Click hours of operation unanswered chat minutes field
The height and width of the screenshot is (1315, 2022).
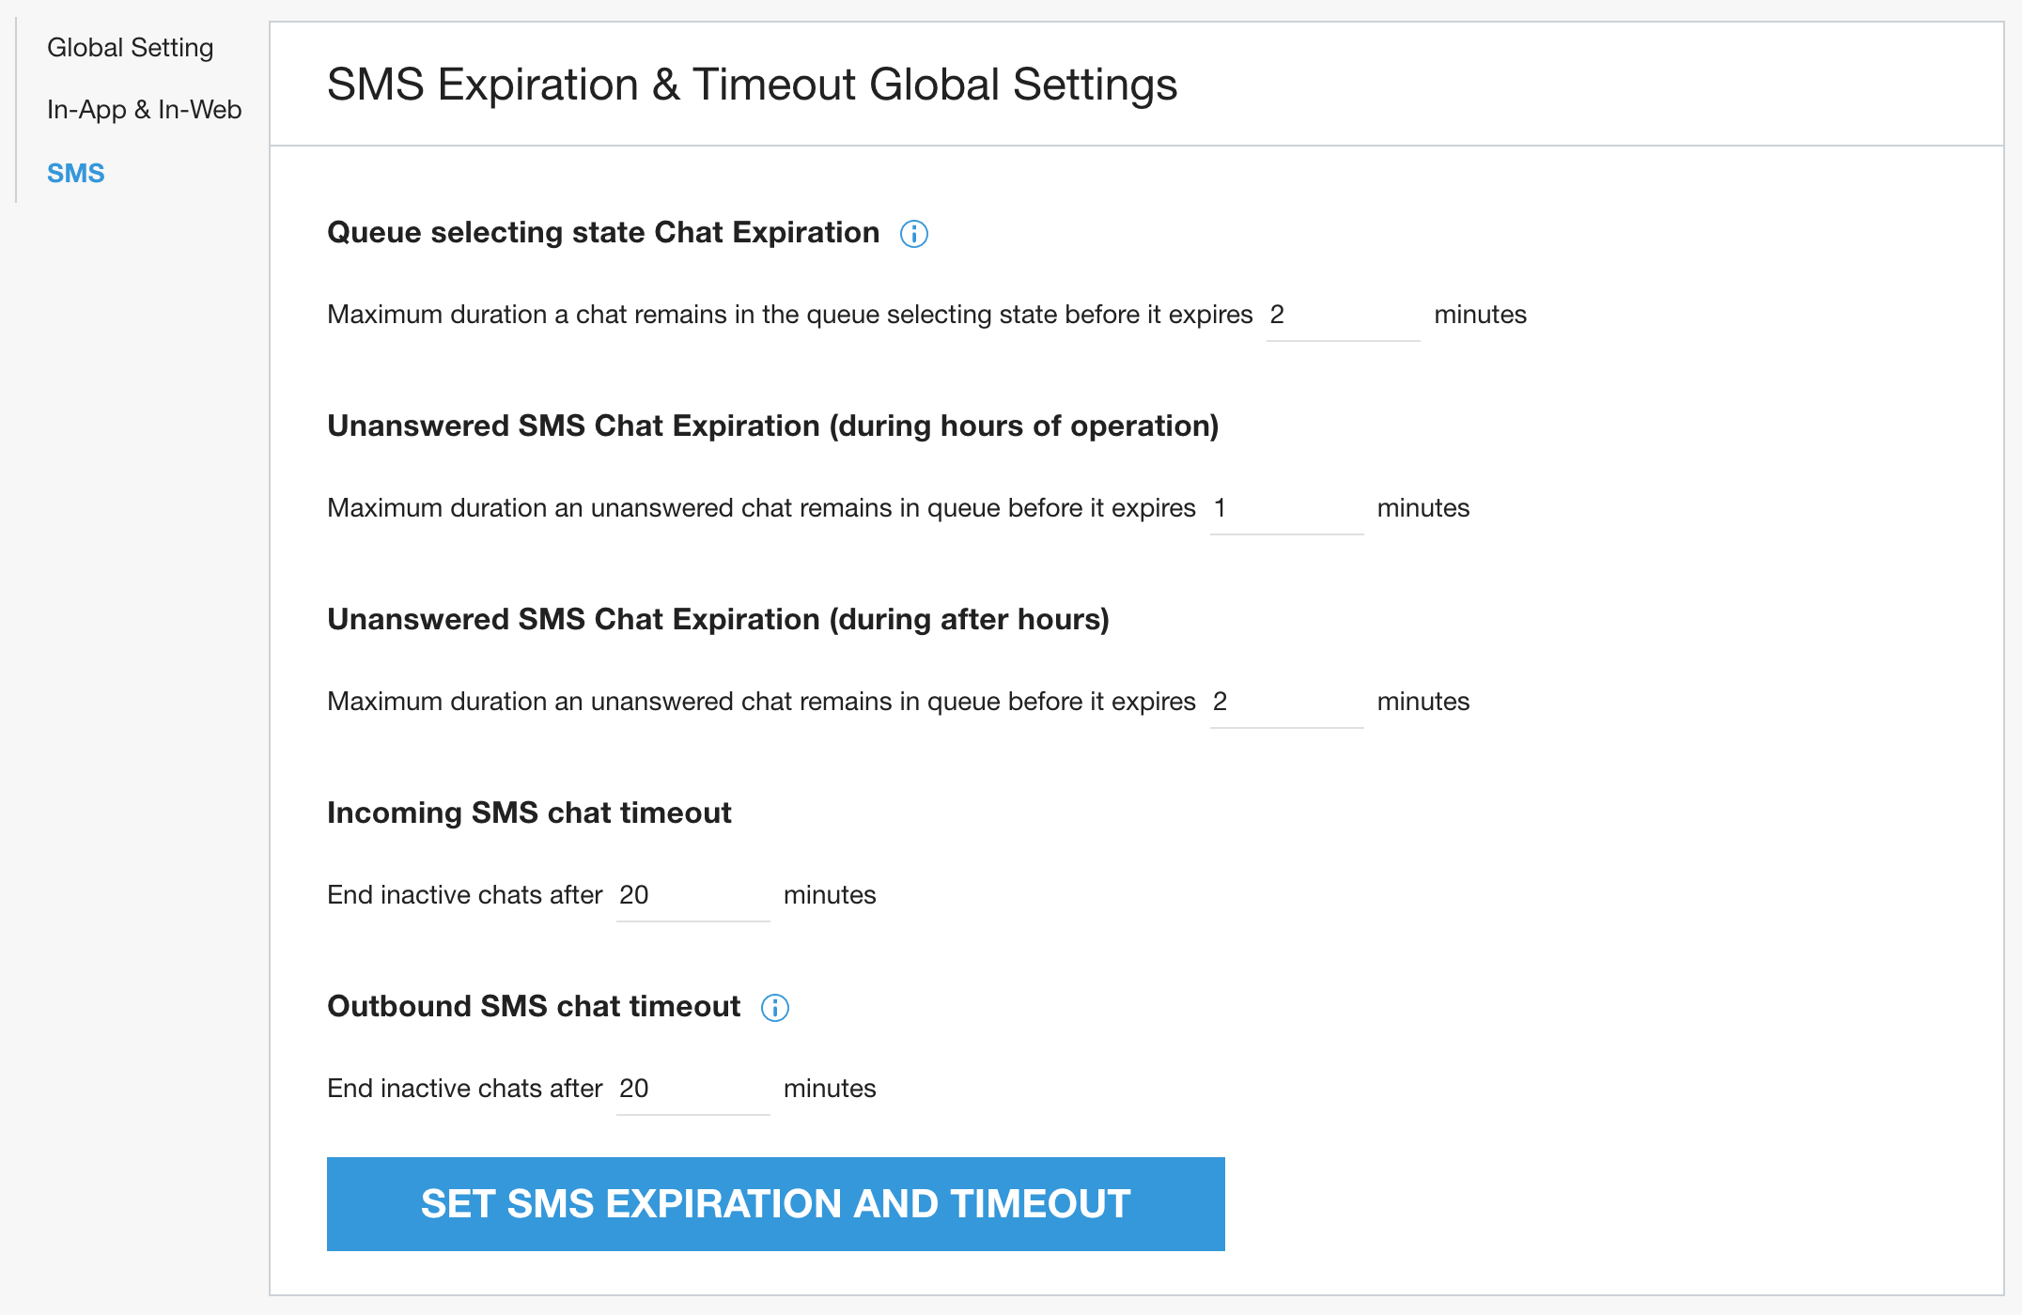(1285, 509)
